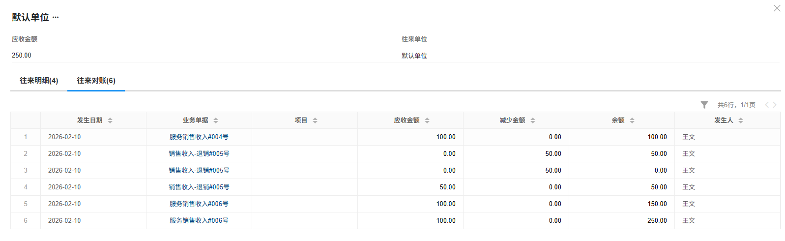Viewport: 785px width, 241px height.
Task: Sort by 项目 column
Action: point(315,120)
